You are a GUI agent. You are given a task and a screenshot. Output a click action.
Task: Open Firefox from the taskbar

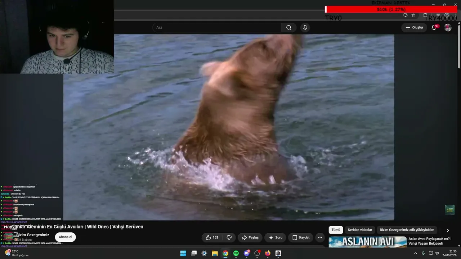point(268,253)
